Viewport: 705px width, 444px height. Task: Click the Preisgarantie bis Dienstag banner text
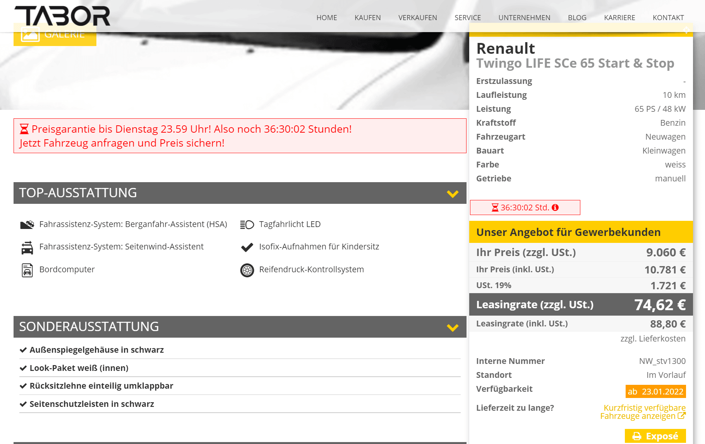(192, 129)
